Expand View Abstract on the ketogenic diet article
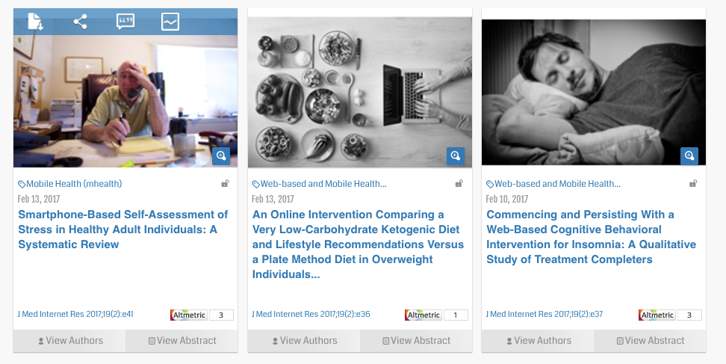The image size is (726, 364). point(416,341)
